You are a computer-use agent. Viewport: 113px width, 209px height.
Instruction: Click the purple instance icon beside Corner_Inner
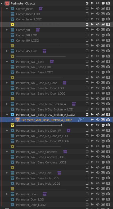(x=41, y=9)
